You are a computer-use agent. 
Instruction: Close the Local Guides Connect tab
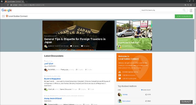pos(23,2)
